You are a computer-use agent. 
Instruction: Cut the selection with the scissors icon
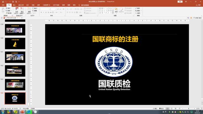coord(8,8)
